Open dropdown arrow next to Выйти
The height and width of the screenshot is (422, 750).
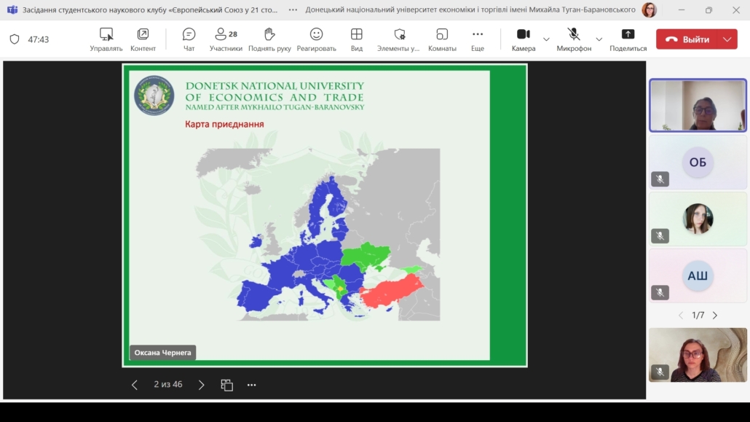pyautogui.click(x=727, y=39)
